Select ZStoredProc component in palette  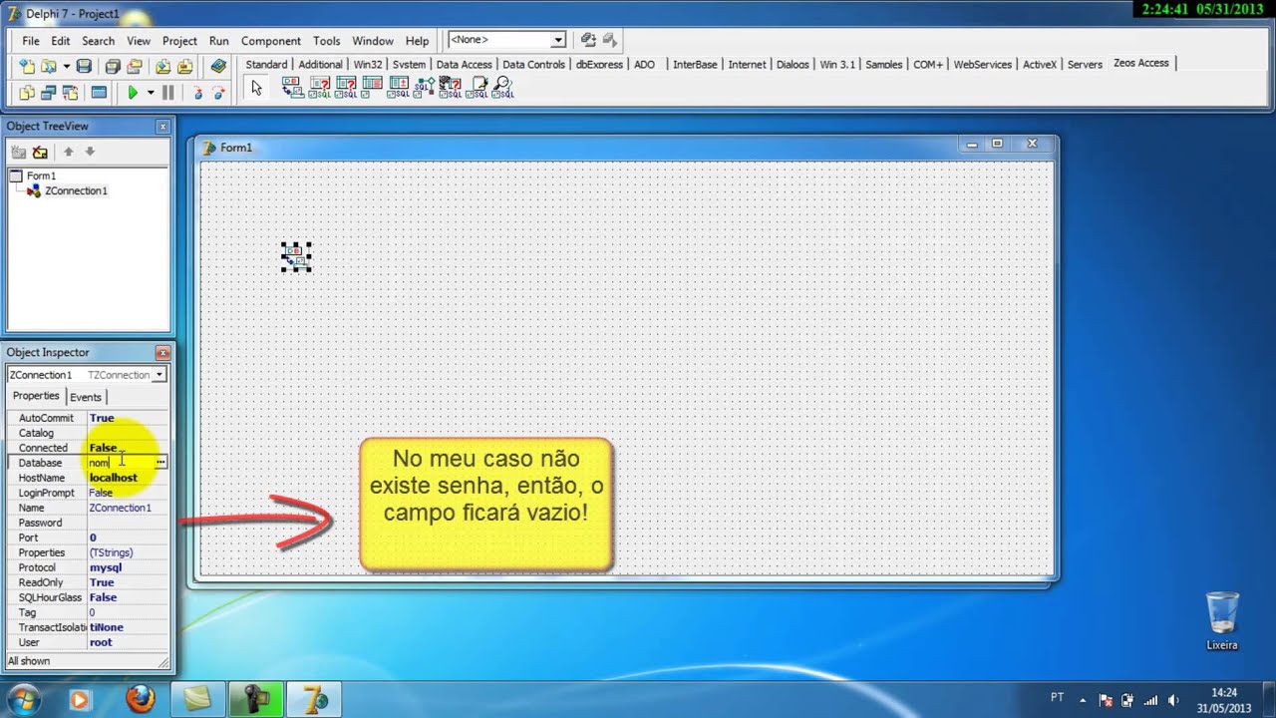(425, 88)
